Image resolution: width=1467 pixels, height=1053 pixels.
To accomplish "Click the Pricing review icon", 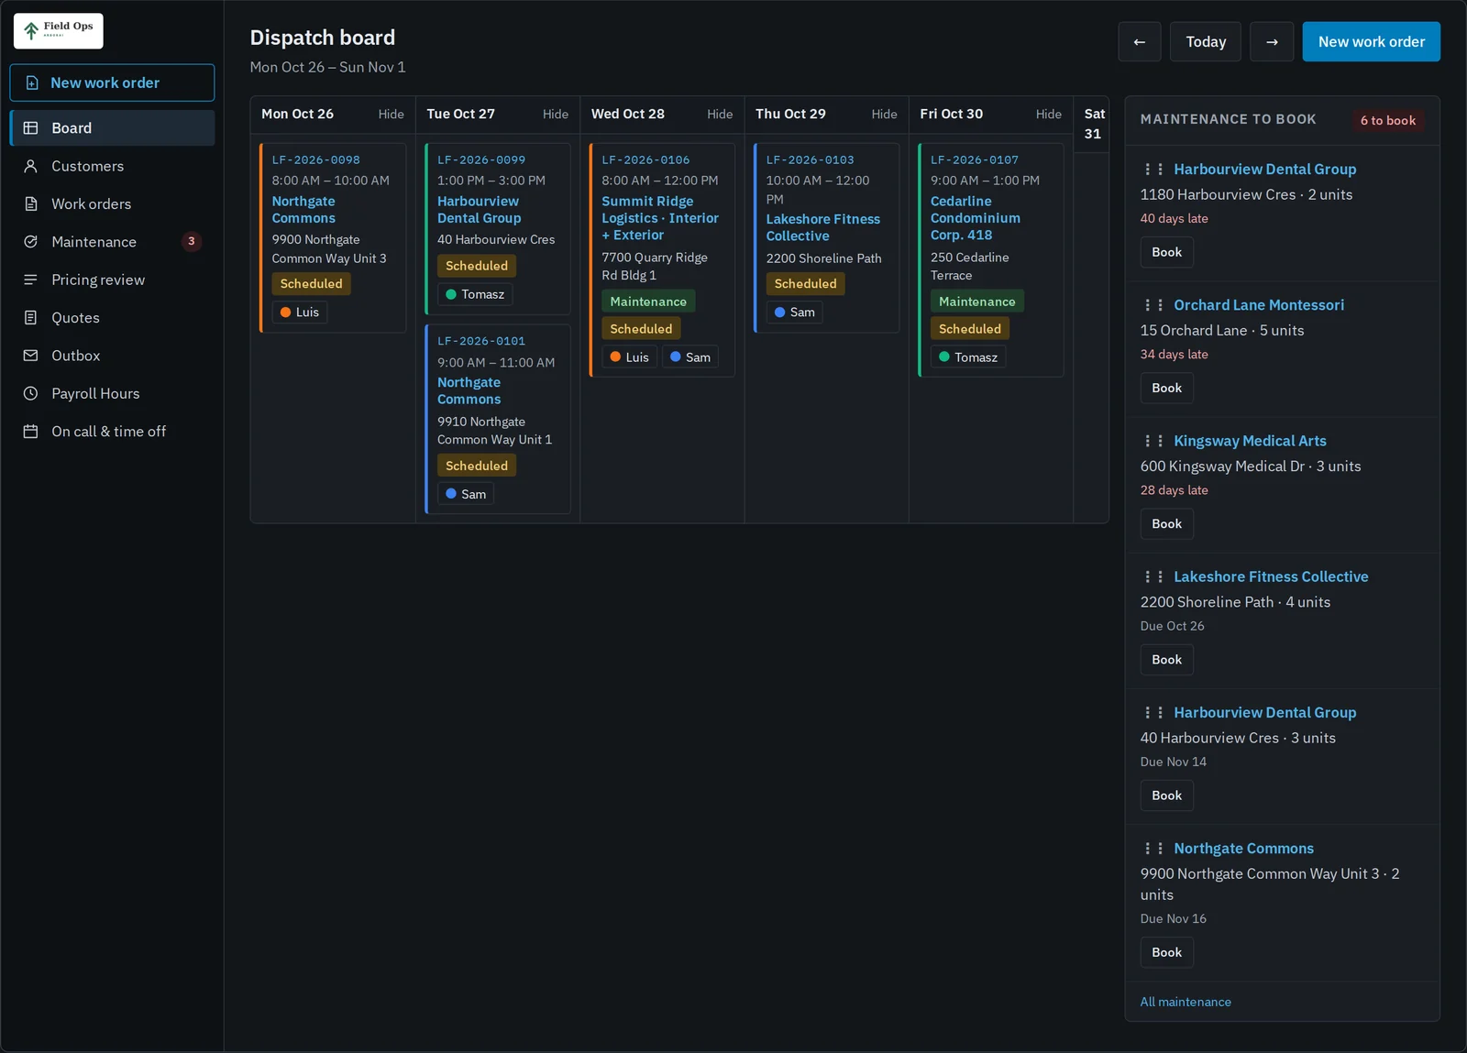I will pos(30,280).
